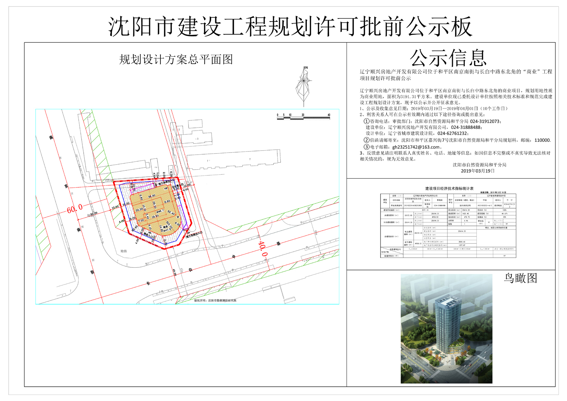Click the phone number 024-31912073
Screen dimensions: 567x401
(x=485, y=121)
